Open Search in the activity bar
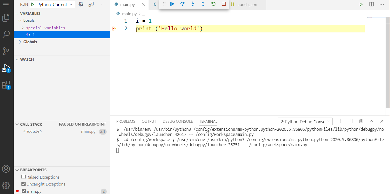 pos(6,34)
